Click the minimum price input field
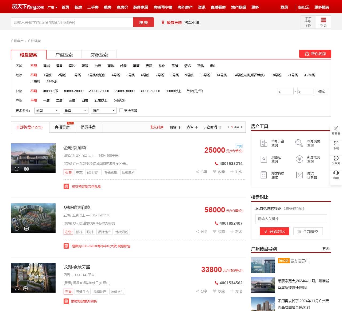 [x=286, y=91]
